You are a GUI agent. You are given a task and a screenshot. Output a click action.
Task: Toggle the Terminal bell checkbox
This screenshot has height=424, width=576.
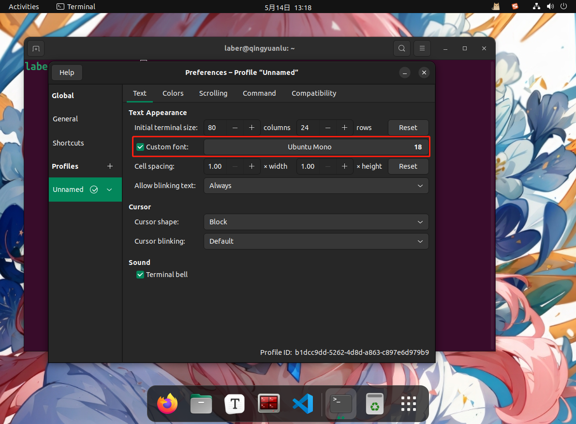coord(140,275)
